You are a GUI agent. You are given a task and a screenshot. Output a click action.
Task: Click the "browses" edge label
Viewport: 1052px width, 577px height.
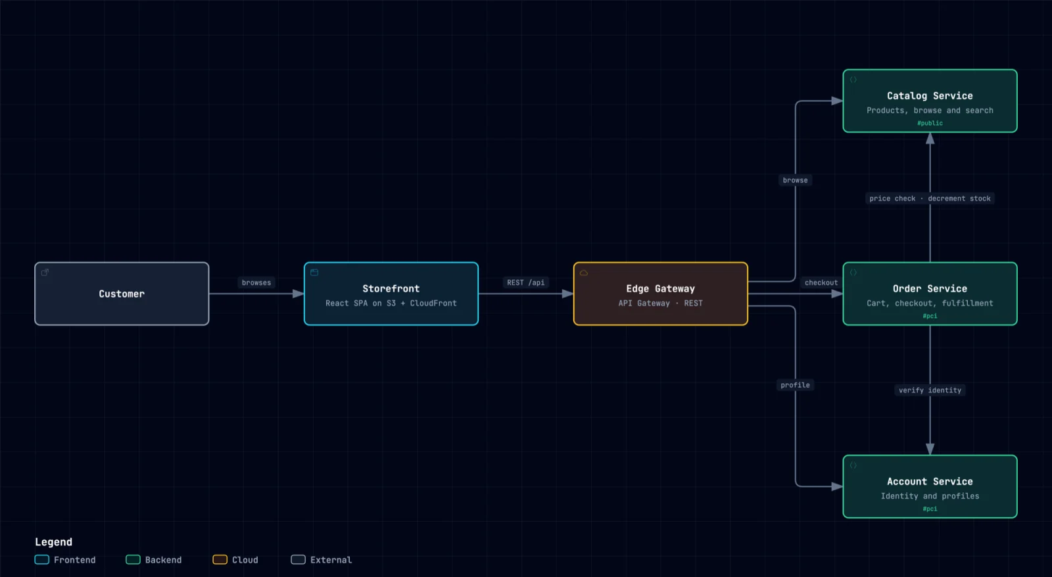[256, 283]
